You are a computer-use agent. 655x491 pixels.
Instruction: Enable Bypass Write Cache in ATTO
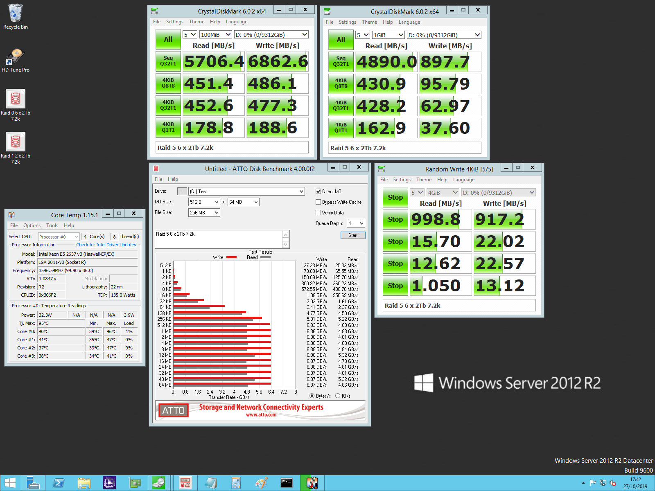318,202
